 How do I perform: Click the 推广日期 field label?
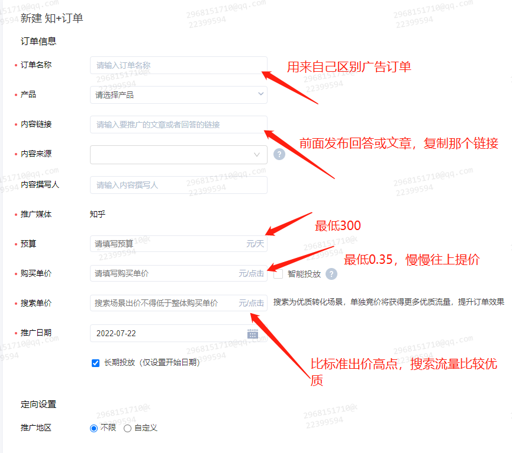point(36,333)
